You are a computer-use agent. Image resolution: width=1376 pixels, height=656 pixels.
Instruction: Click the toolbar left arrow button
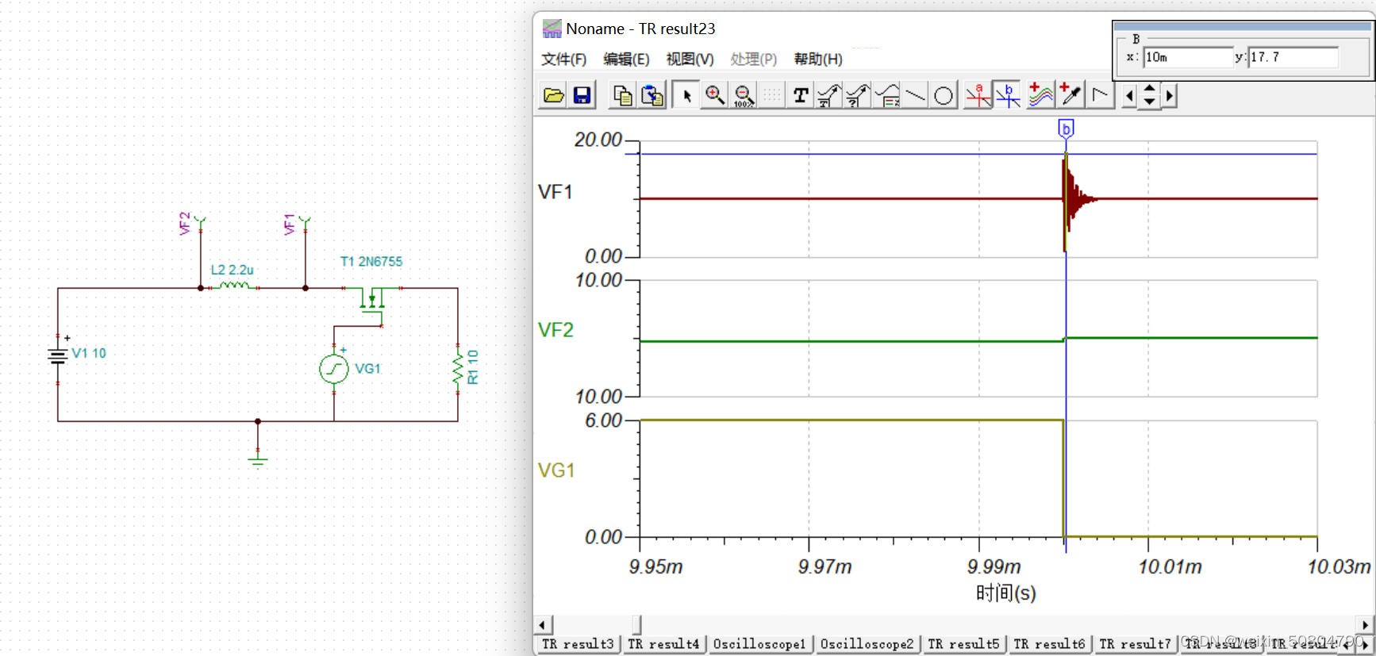pyautogui.click(x=1129, y=96)
